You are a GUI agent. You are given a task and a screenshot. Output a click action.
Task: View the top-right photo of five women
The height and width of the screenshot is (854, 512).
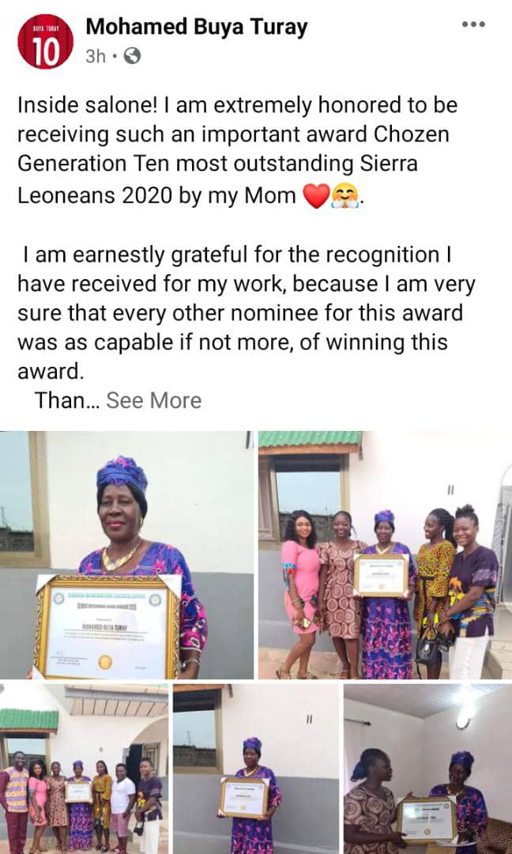[385, 554]
